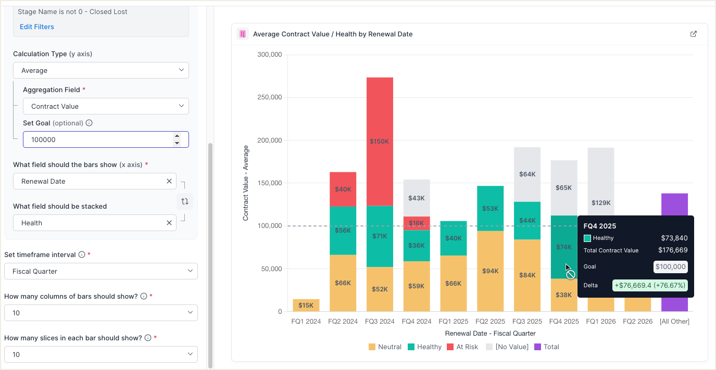Toggle Neutral series in chart legend
Image resolution: width=716 pixels, height=370 pixels.
coord(385,347)
